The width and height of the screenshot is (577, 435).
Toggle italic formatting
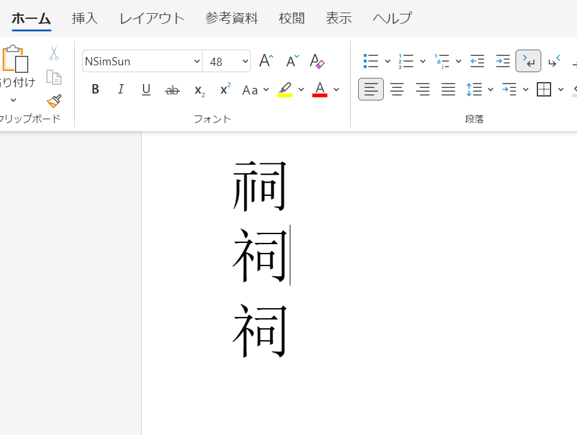(x=120, y=89)
